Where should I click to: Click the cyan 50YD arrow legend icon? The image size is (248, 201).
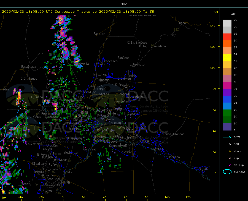[227, 137]
